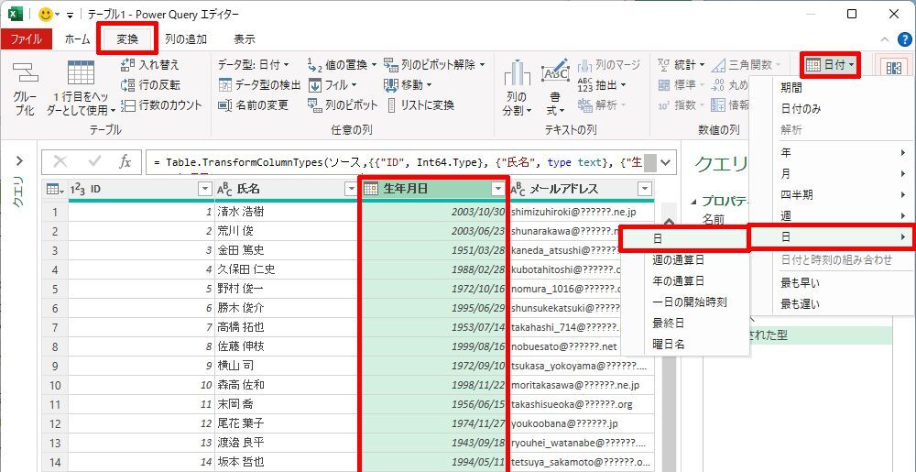Click 行の反転 (Reverse Rows) icon
The width and height of the screenshot is (916, 472).
128,85
